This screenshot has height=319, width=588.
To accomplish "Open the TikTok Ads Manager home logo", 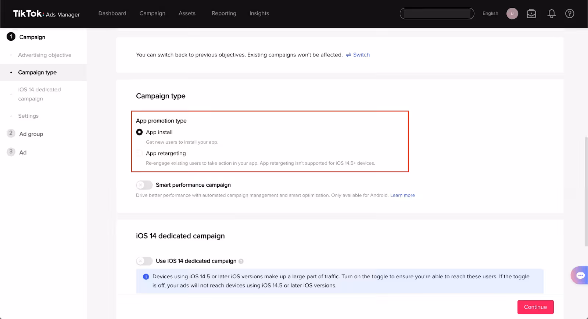I will pyautogui.click(x=46, y=14).
